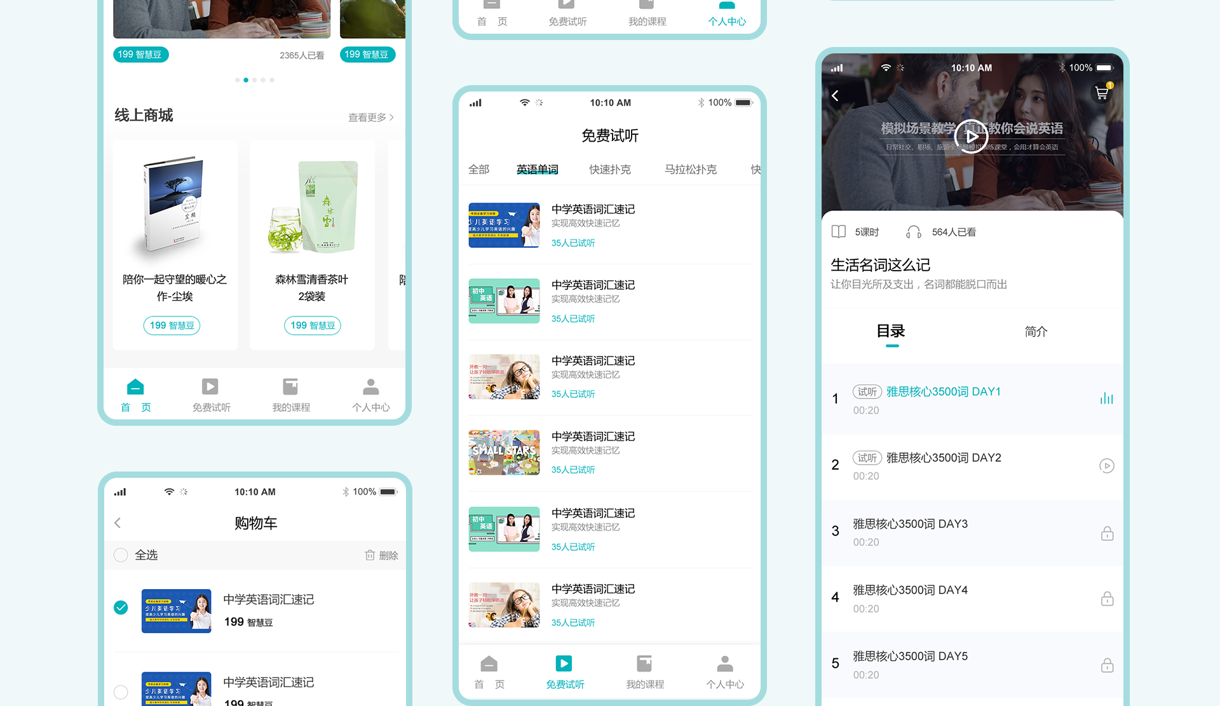Screen dimensions: 1220x706
Task: Switch to the 简介 tab
Action: [x=1035, y=331]
